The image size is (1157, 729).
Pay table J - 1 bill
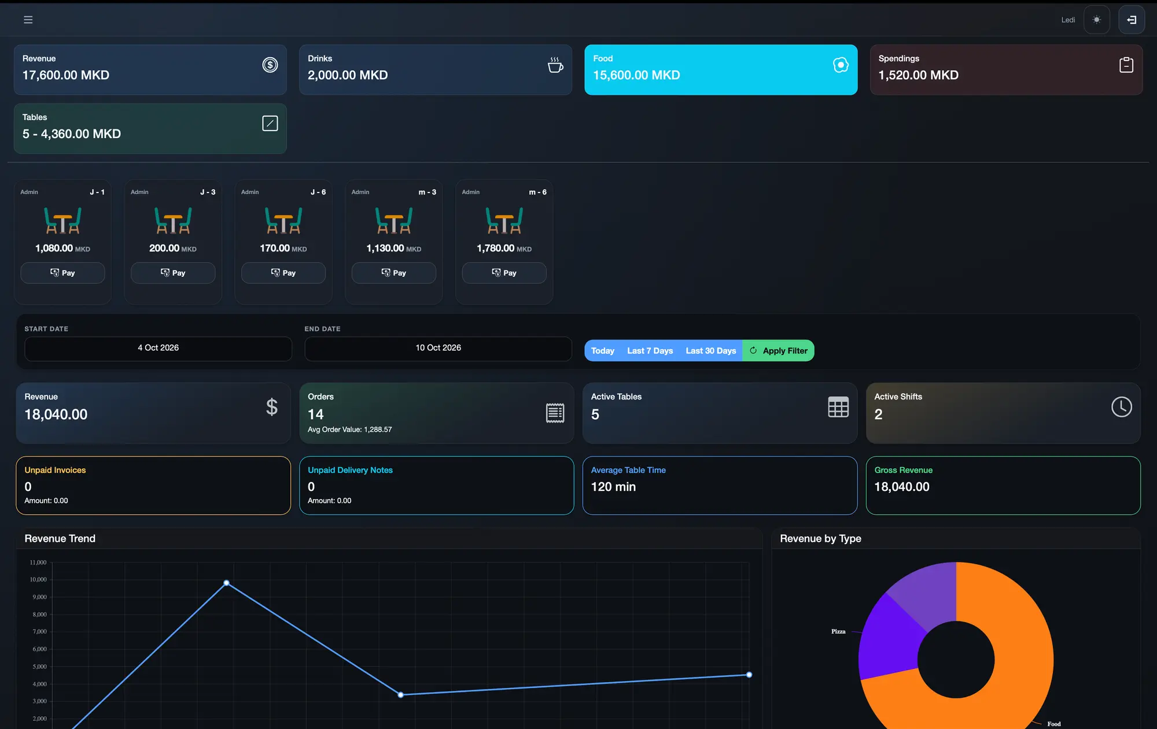click(x=62, y=273)
